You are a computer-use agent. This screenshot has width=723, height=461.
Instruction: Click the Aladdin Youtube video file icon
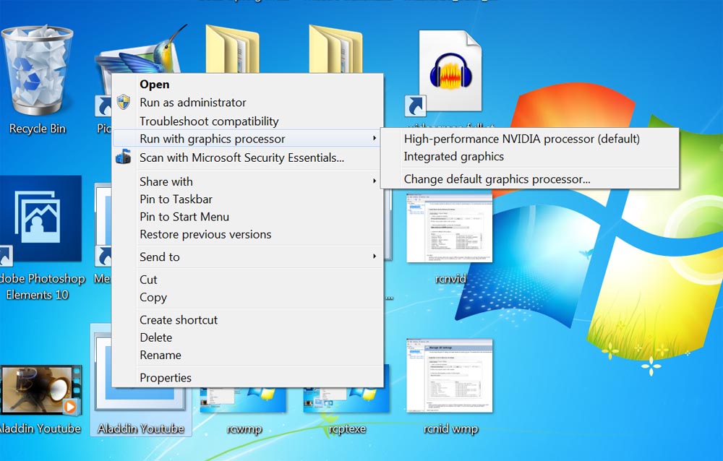(40, 390)
